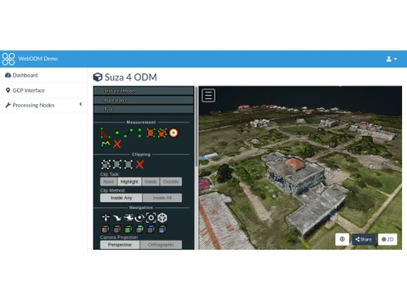Activate earth controls navigation mode

(106, 218)
